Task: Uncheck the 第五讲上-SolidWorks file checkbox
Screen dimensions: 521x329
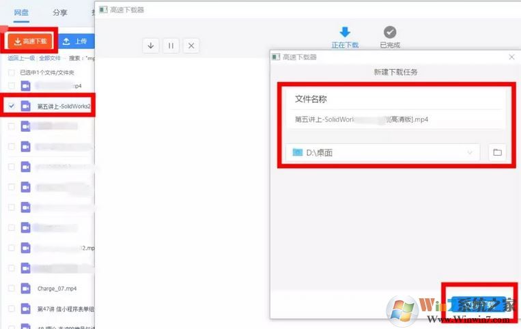Action: [12, 106]
